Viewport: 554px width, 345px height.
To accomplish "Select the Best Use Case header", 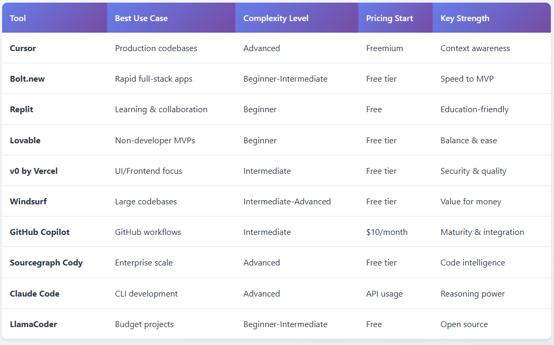I will pos(141,18).
